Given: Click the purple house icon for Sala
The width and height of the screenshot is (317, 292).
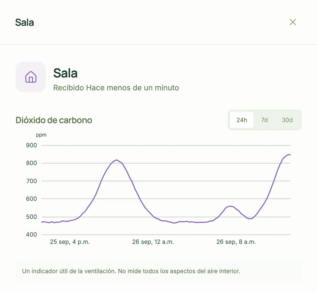Looking at the screenshot, I should coord(31,77).
